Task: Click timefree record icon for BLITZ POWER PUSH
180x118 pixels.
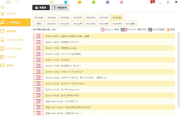Action: 38,95
